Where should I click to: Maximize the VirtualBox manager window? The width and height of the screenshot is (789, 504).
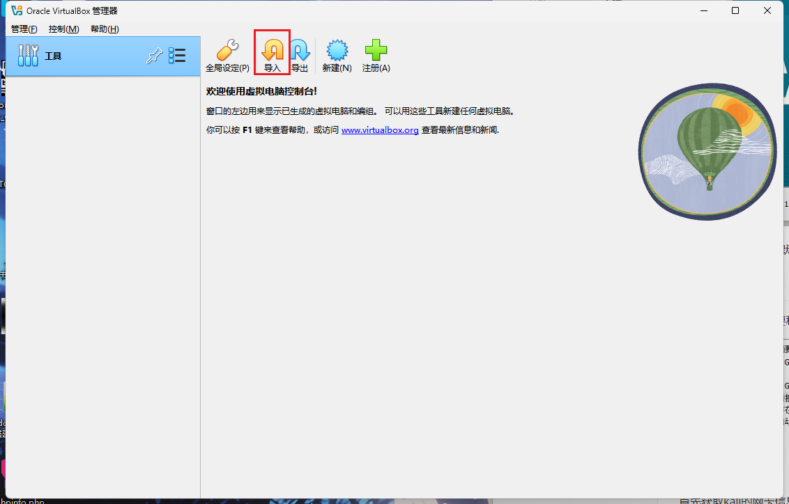click(735, 10)
